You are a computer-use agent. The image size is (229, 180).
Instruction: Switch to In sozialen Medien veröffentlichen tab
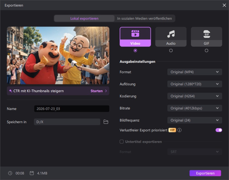coord(145,18)
